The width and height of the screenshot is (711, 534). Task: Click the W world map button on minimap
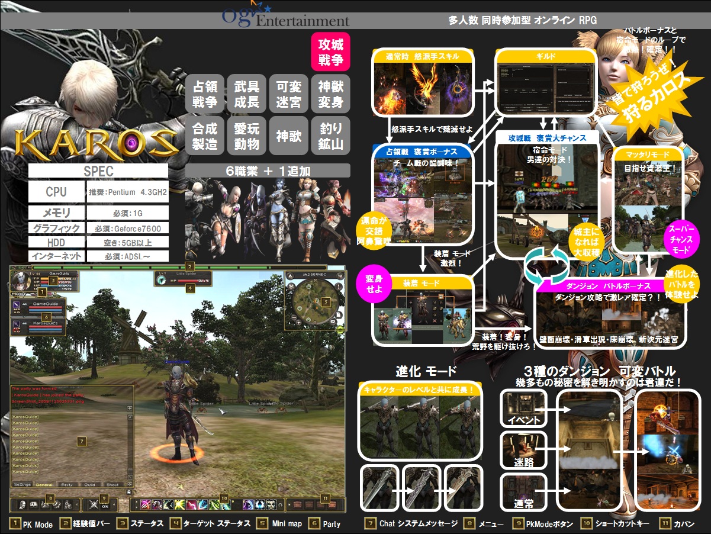coord(340,275)
